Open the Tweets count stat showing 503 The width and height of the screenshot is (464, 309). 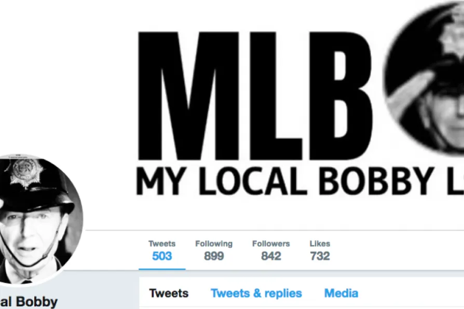click(162, 250)
